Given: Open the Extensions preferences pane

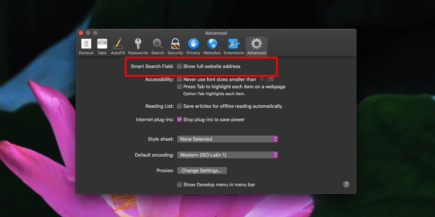Looking at the screenshot, I should (233, 45).
